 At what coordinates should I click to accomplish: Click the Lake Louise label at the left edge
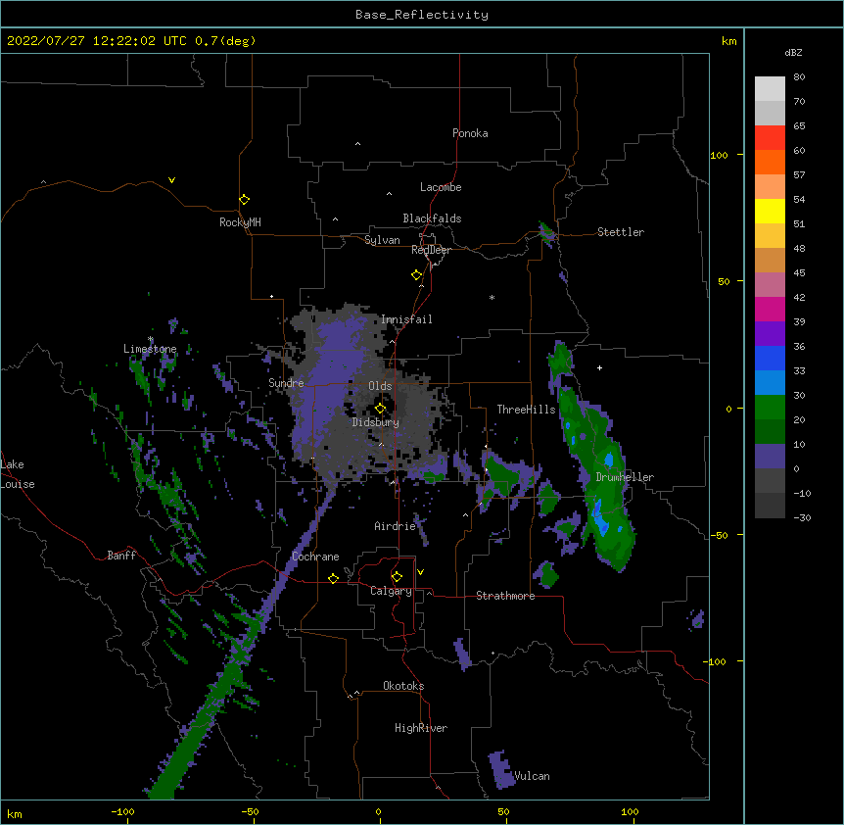18,474
